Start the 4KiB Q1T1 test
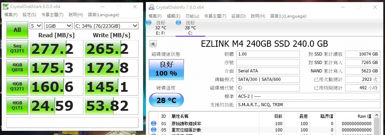This screenshot has height=135, width=385. (17, 106)
